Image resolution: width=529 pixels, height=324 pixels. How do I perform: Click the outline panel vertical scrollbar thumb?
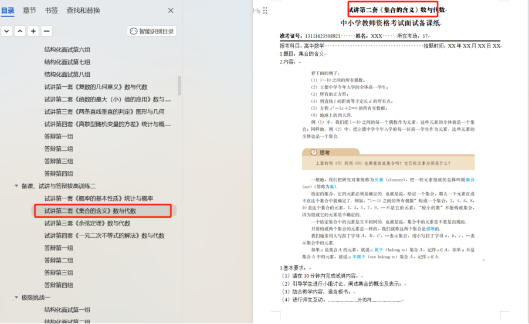click(x=179, y=85)
